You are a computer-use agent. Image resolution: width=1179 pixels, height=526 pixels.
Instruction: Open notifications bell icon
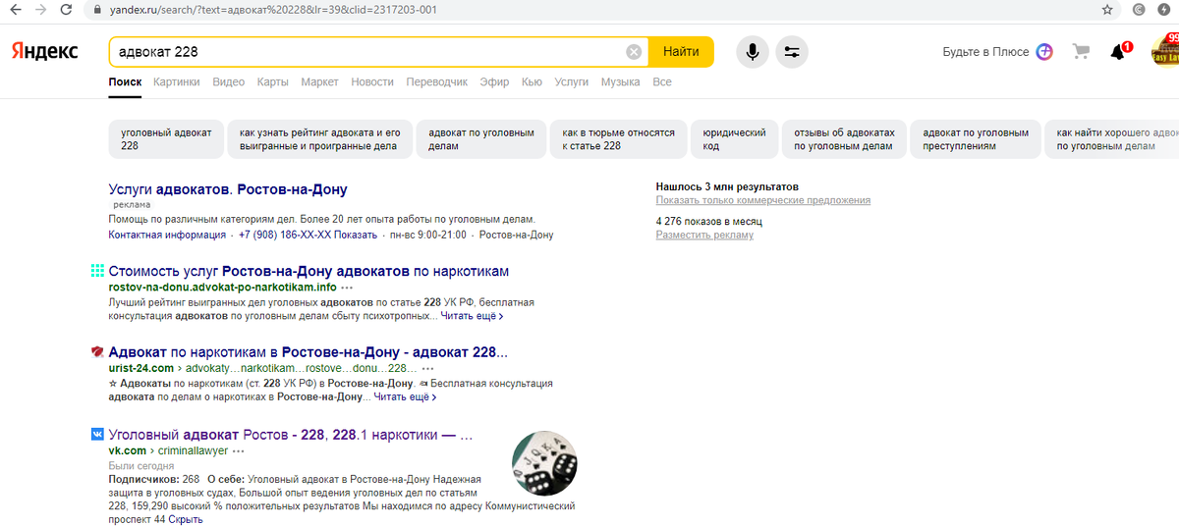click(x=1118, y=52)
